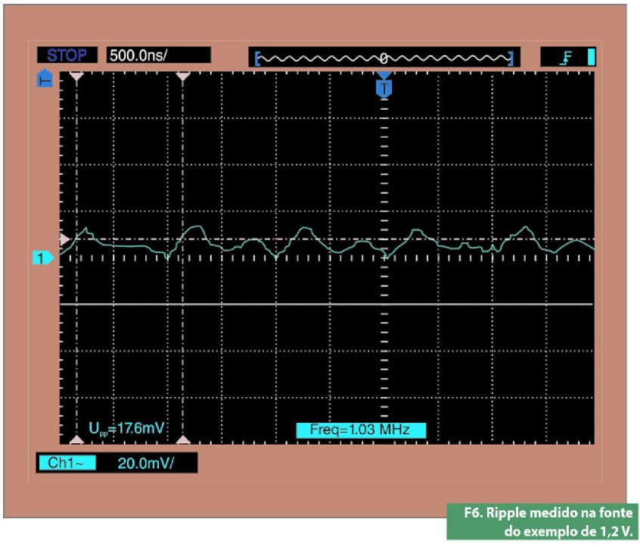Viewport: 640px width, 547px height.
Task: Click the STOP acquisition status indicator
Action: click(x=67, y=55)
